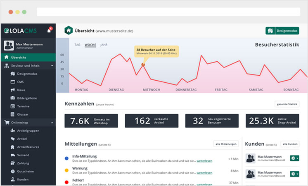This screenshot has width=308, height=186.
Task: Follow weiterlesen link of Info-Mitteilung
Action: (204, 161)
